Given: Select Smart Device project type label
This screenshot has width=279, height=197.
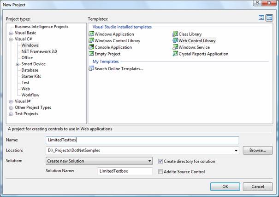Looking at the screenshot, I should click(34, 64).
